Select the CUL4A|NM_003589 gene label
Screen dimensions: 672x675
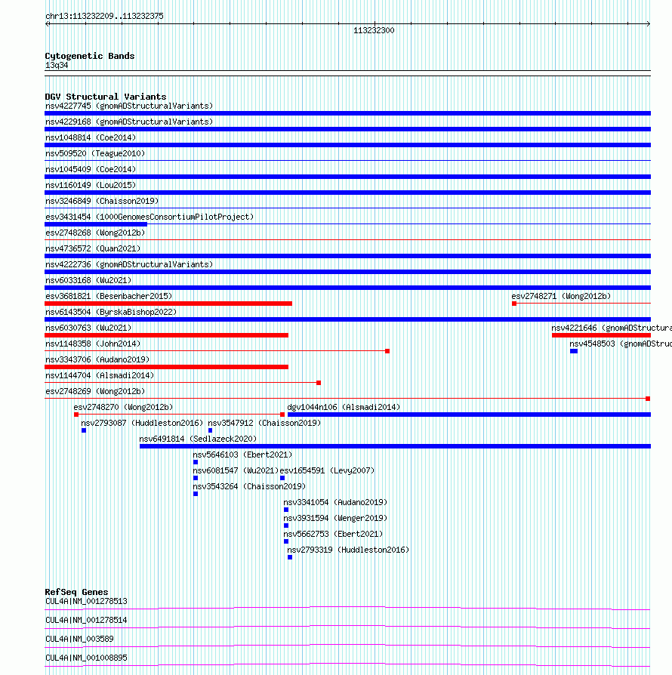[79, 640]
